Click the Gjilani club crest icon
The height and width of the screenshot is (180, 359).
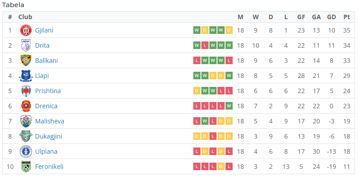26,30
